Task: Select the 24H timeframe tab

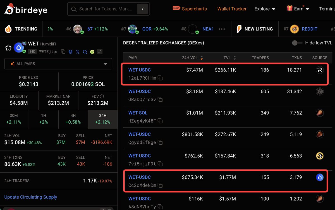Action: click(x=103, y=119)
